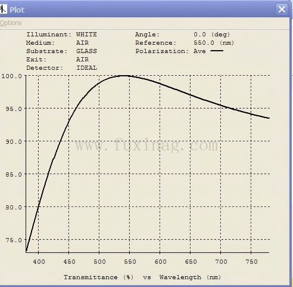Screen dimensions: 293x287
Task: Click the 'Transmittance (%) vs Wavelength (nm)' caption
Action: 142,277
